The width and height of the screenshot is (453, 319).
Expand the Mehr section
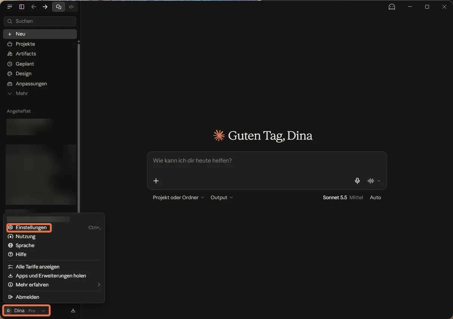(40, 93)
